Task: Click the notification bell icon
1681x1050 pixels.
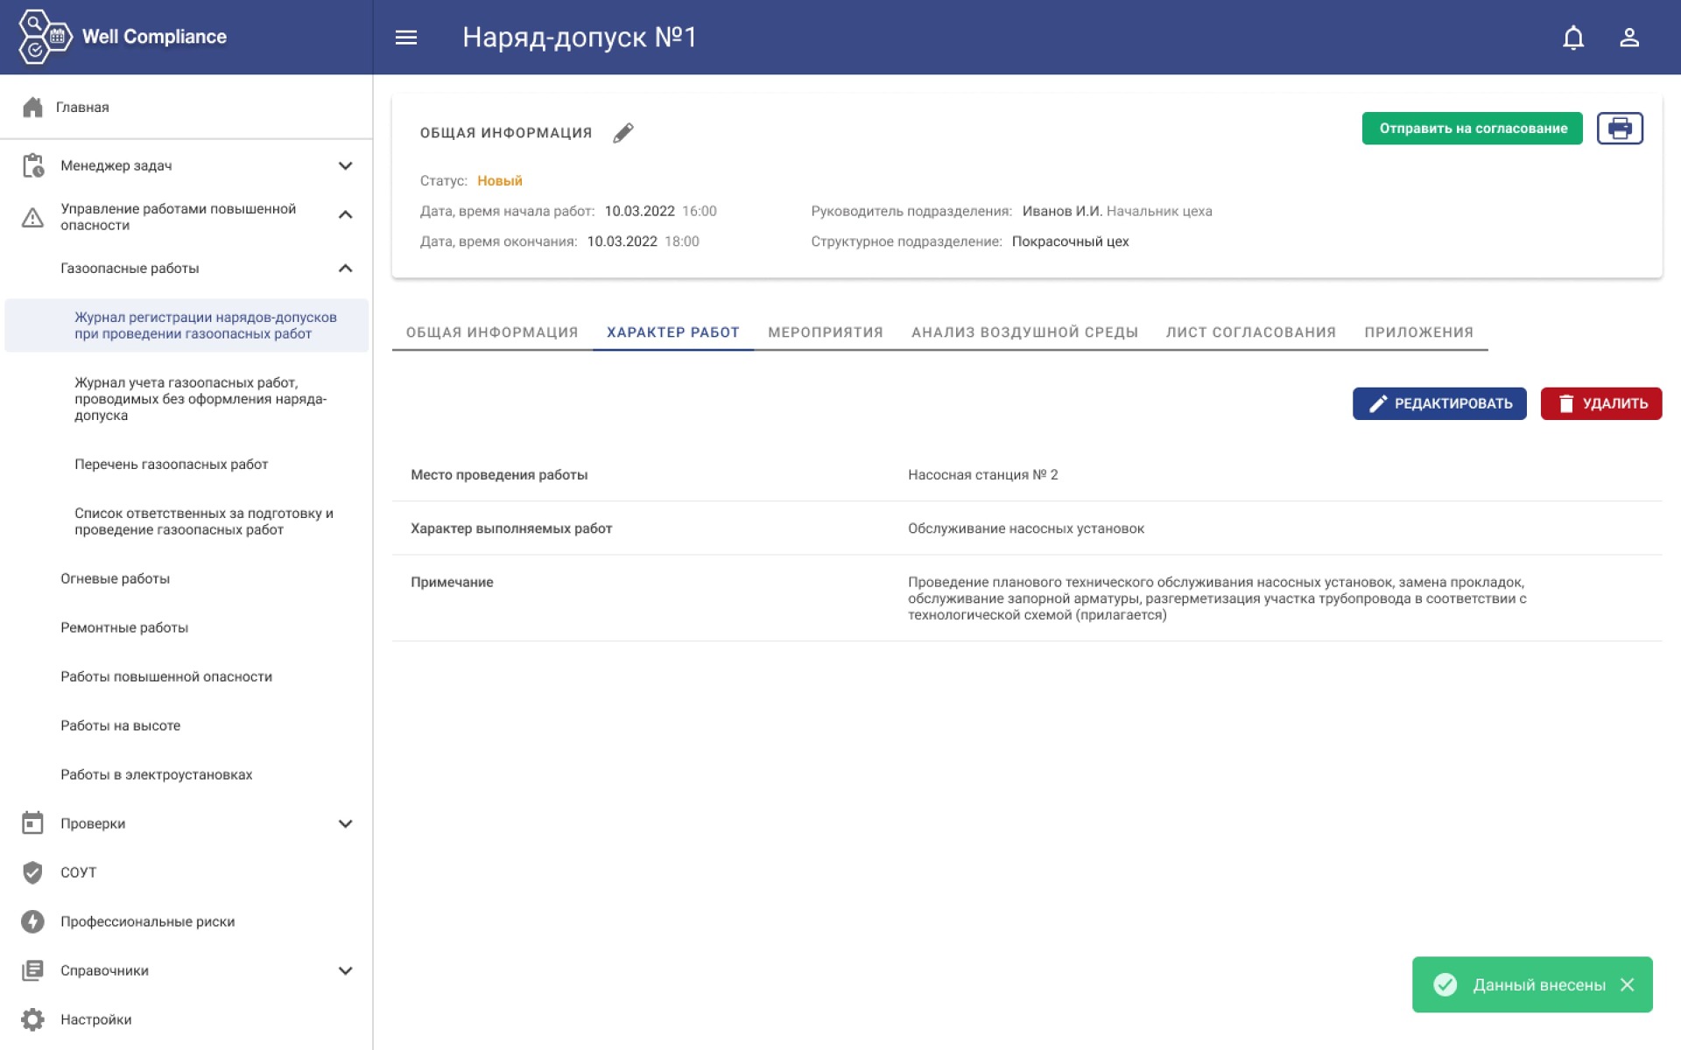Action: coord(1573,38)
